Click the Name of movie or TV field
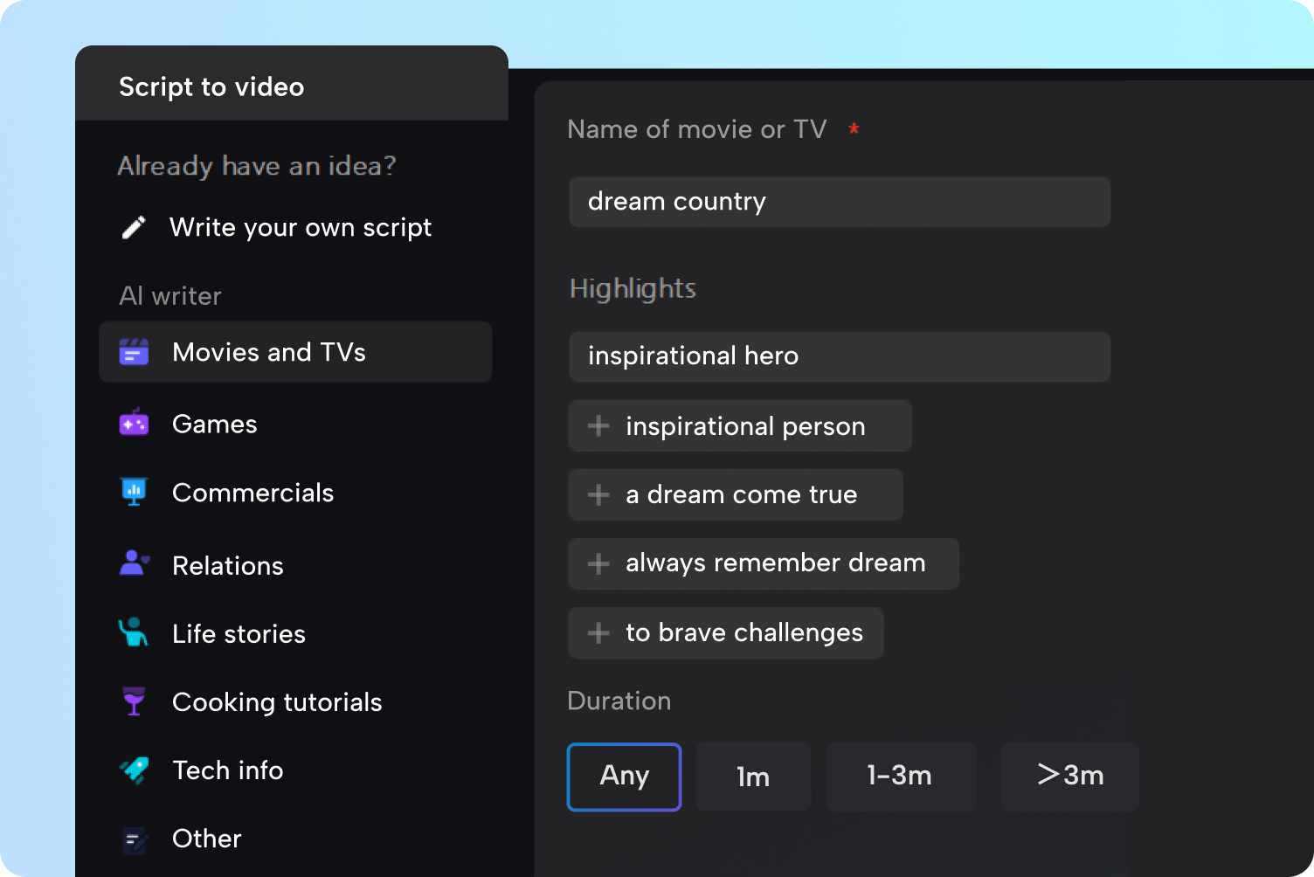Image resolution: width=1314 pixels, height=877 pixels. (x=839, y=202)
